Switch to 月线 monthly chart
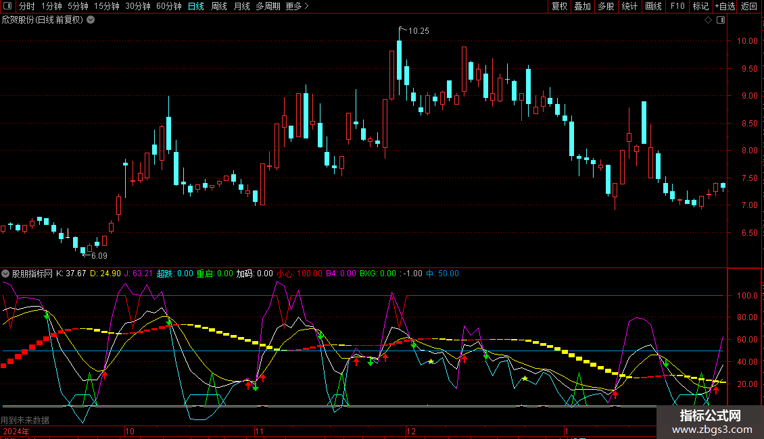The image size is (764, 439). click(241, 6)
